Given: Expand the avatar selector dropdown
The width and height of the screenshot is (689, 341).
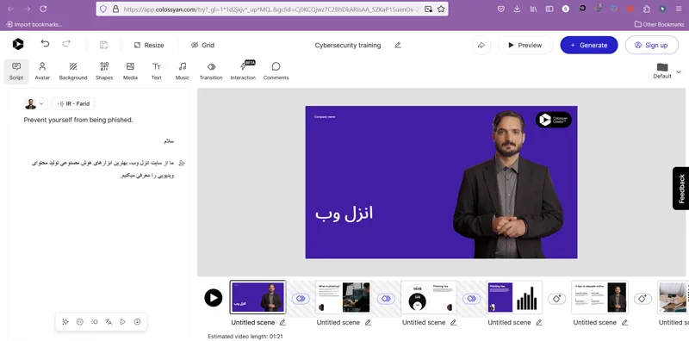Looking at the screenshot, I should (35, 104).
